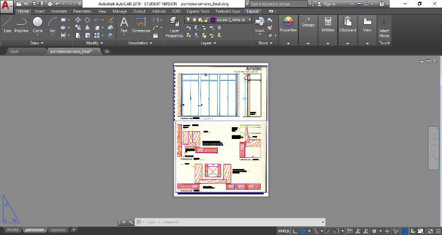The height and width of the screenshot is (235, 442).
Task: Select the Offset tool
Action: [x=111, y=35]
